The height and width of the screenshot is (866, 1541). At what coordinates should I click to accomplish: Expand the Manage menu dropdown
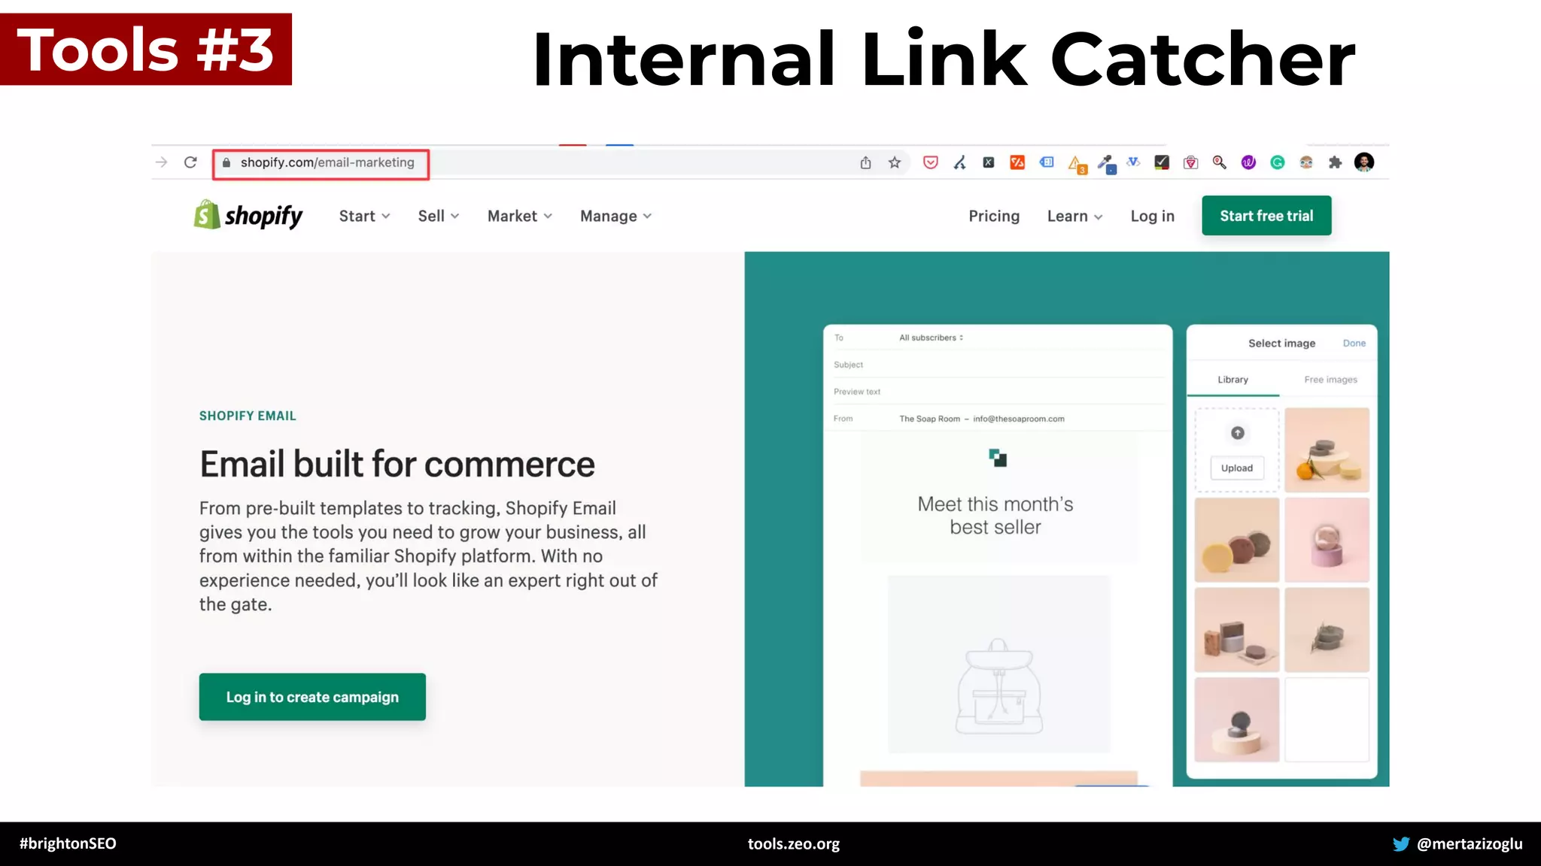coord(615,216)
